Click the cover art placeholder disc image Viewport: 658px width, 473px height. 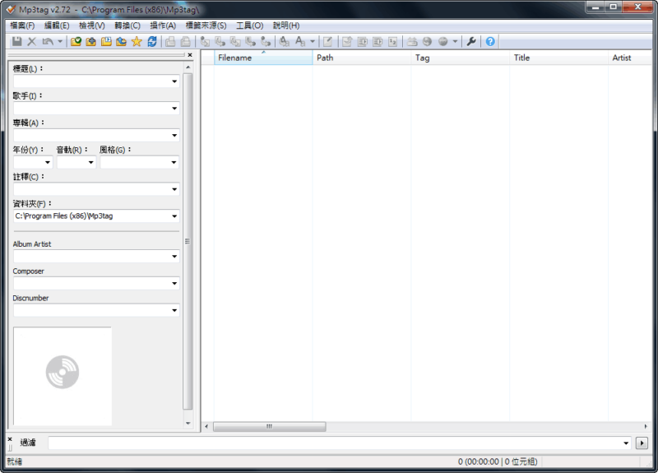click(63, 376)
